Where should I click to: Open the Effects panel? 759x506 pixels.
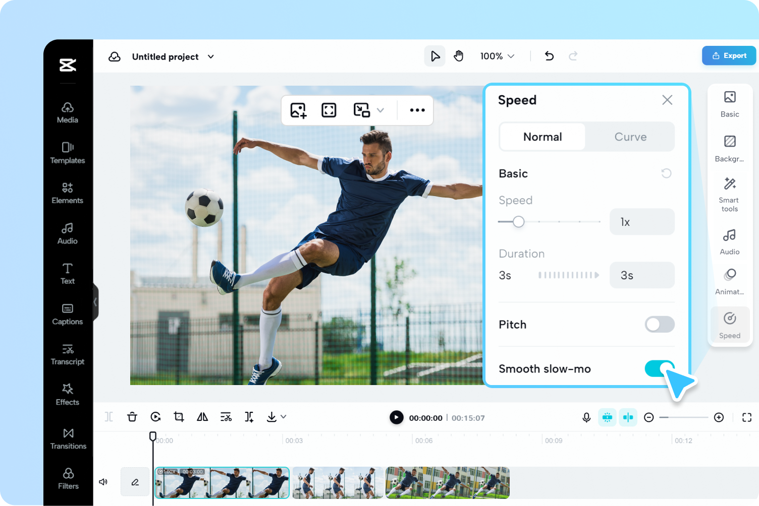[68, 395]
